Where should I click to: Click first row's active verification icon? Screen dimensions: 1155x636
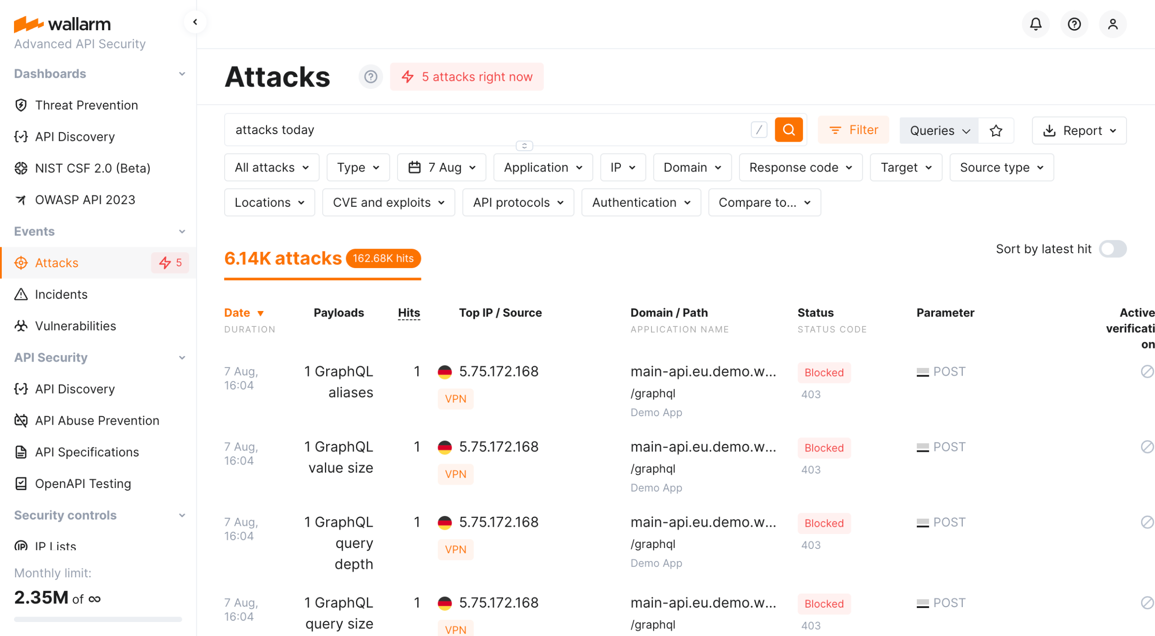tap(1146, 371)
